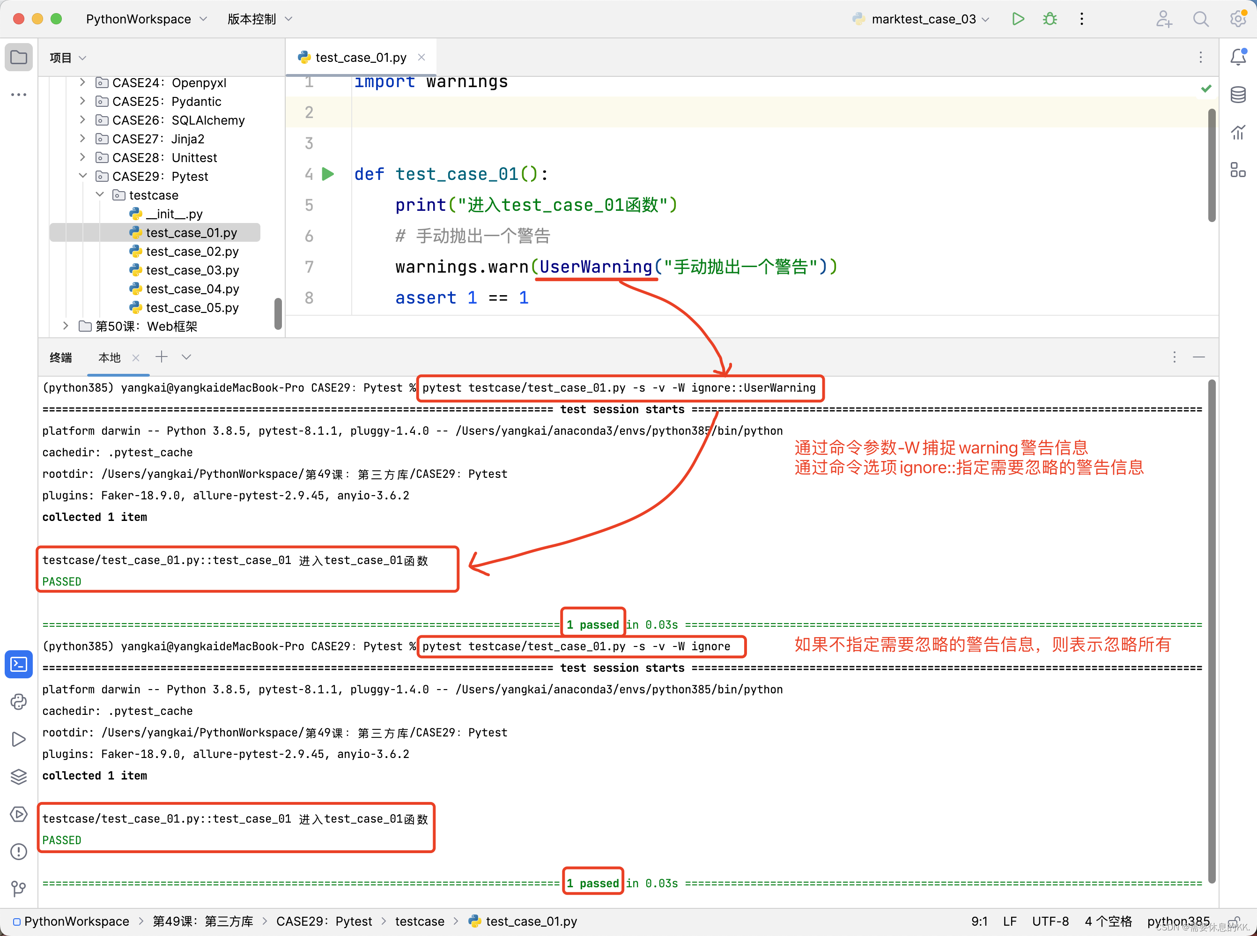Open the Git version control tool icon

[x=19, y=888]
